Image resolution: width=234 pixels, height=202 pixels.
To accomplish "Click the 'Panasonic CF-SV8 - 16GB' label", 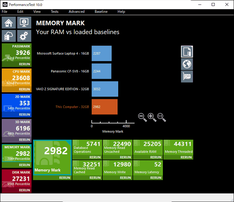I will (70, 71).
